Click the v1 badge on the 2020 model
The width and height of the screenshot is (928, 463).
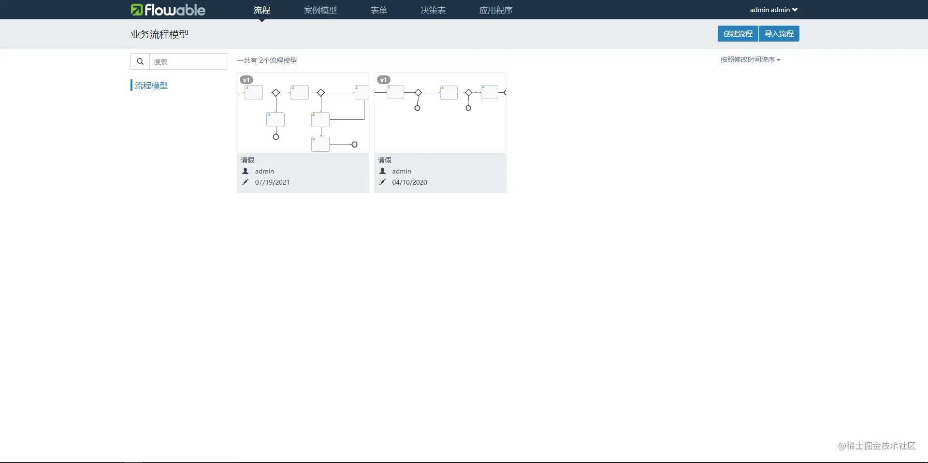pos(384,80)
